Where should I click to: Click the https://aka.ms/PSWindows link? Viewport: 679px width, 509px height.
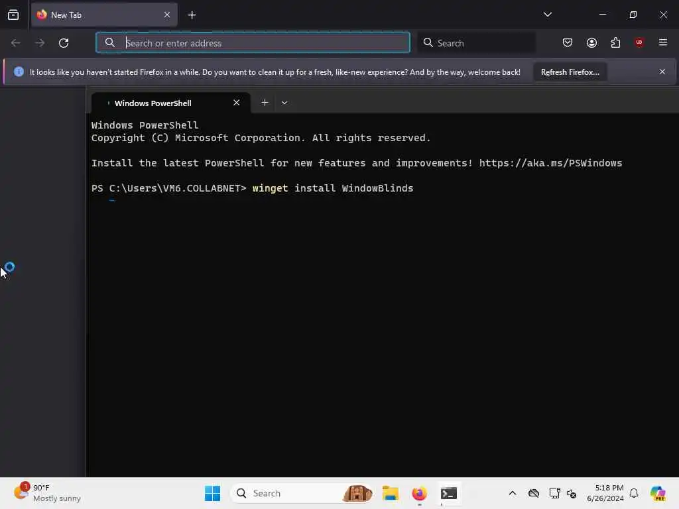550,163
